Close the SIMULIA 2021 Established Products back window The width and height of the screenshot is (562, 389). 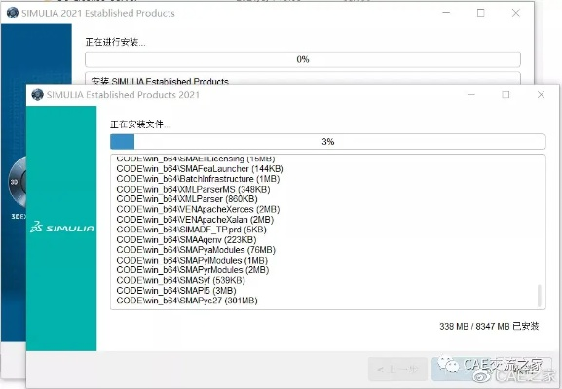coord(516,13)
